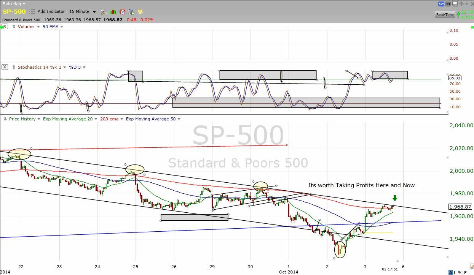The width and height of the screenshot is (474, 275).
Task: Toggle the A (arithmetic) scale button
Action: pos(451,272)
